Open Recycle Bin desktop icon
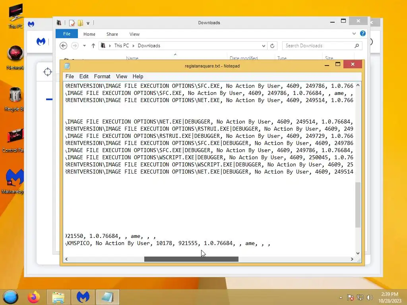This screenshot has height=305, width=407. (14, 99)
